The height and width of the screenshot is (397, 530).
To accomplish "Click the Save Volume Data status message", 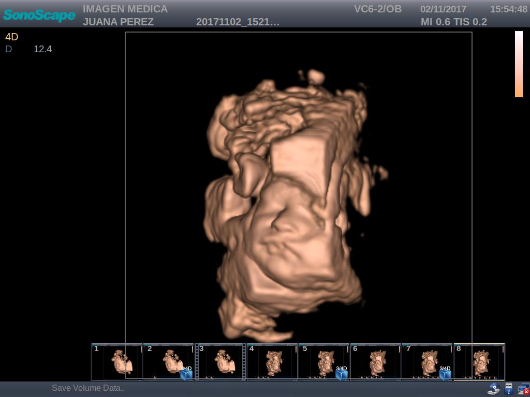I will coord(88,388).
